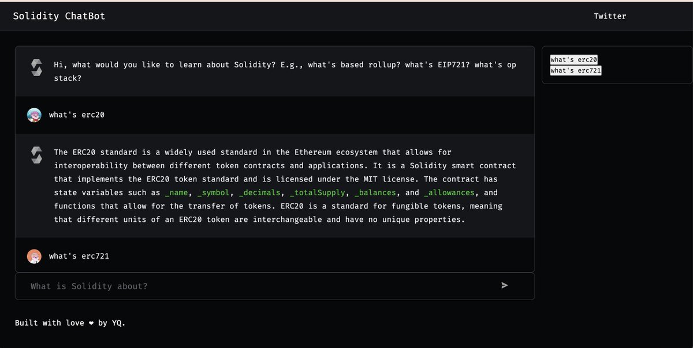This screenshot has width=693, height=348.
Task: Click the Solidity logo beside the greeting message
Action: (36, 67)
